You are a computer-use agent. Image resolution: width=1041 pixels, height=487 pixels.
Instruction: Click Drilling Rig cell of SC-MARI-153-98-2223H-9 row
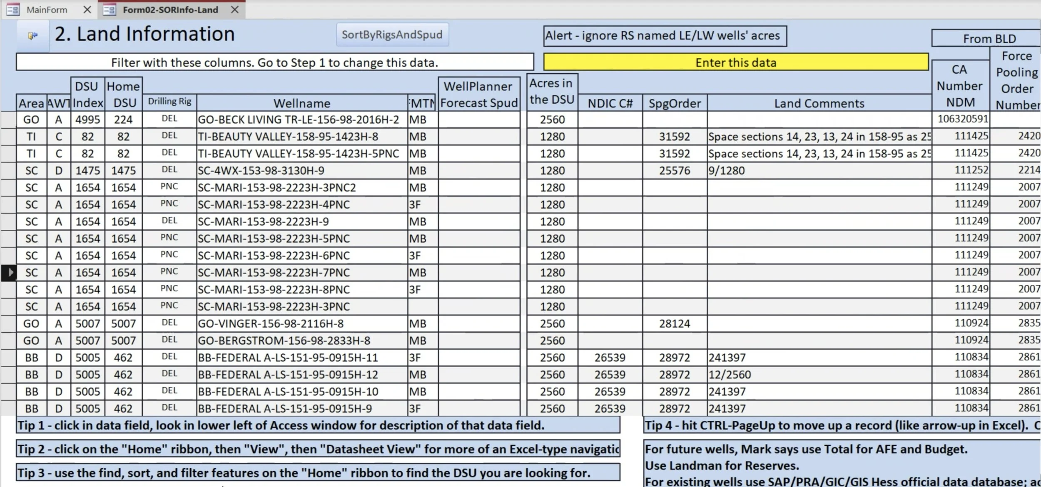169,221
